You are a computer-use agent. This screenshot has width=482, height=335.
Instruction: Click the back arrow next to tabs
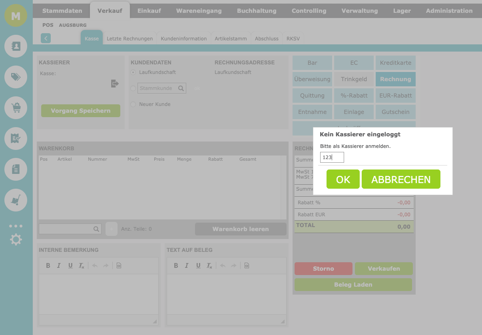click(46, 38)
